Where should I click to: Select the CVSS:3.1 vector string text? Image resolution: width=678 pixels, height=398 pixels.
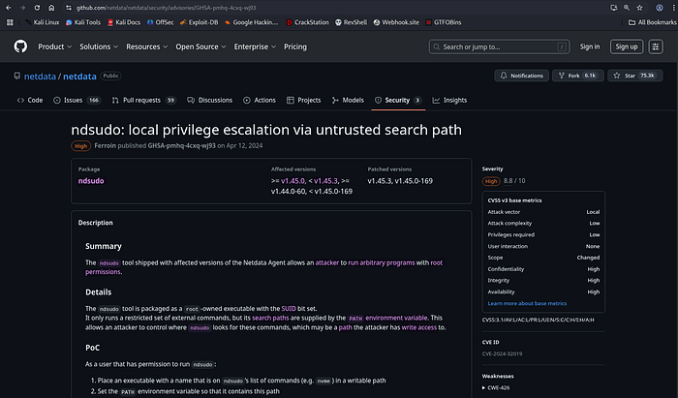[x=538, y=320]
